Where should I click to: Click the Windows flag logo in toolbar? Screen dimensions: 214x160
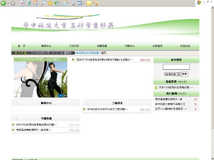coord(199,3)
